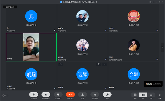165x101 pixels.
Task: Unmute microphone with 取消静音 button
Action: click(x=34, y=95)
